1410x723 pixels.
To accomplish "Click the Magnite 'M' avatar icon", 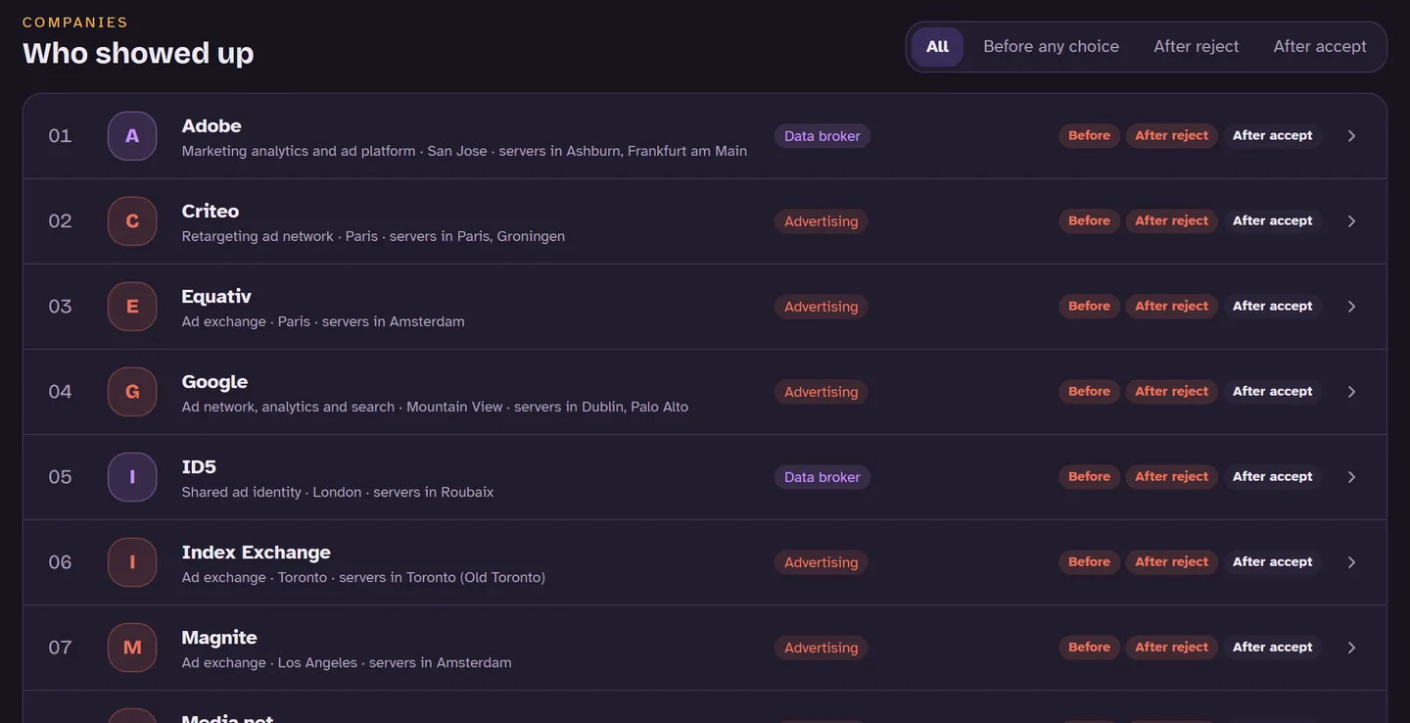I will pyautogui.click(x=132, y=648).
